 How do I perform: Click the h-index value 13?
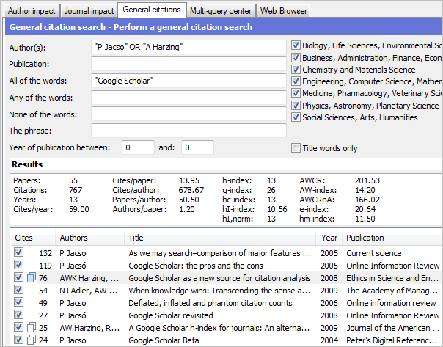(x=271, y=180)
